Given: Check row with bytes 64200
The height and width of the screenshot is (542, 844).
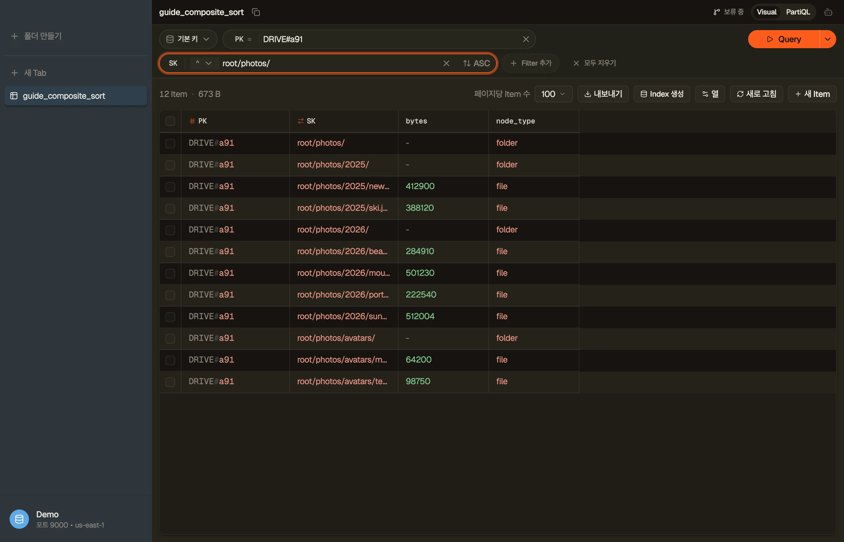Looking at the screenshot, I should [170, 360].
